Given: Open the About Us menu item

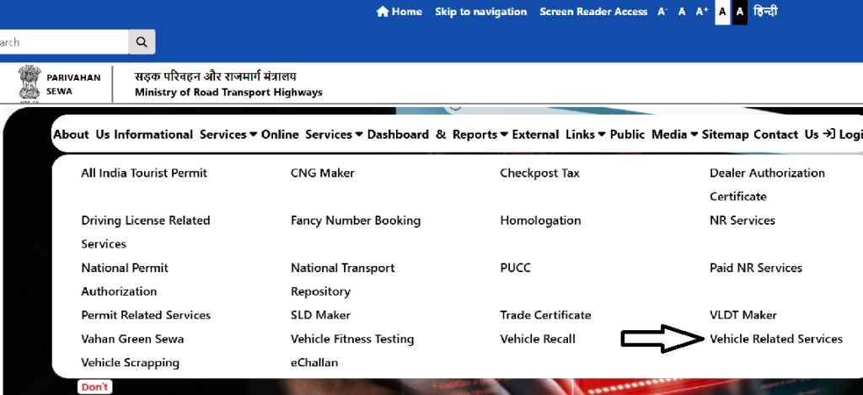Looking at the screenshot, I should pos(82,134).
